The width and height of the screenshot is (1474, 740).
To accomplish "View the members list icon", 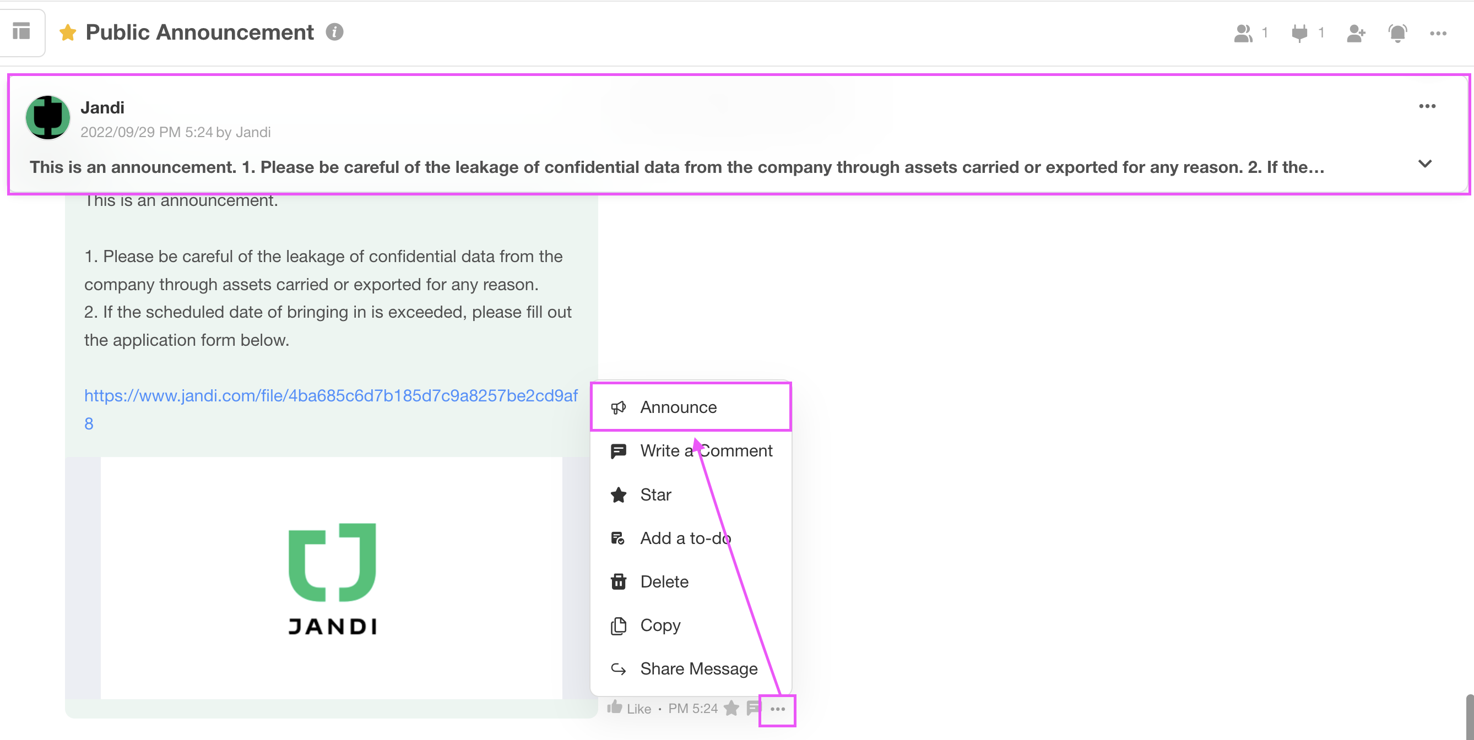I will (x=1243, y=33).
